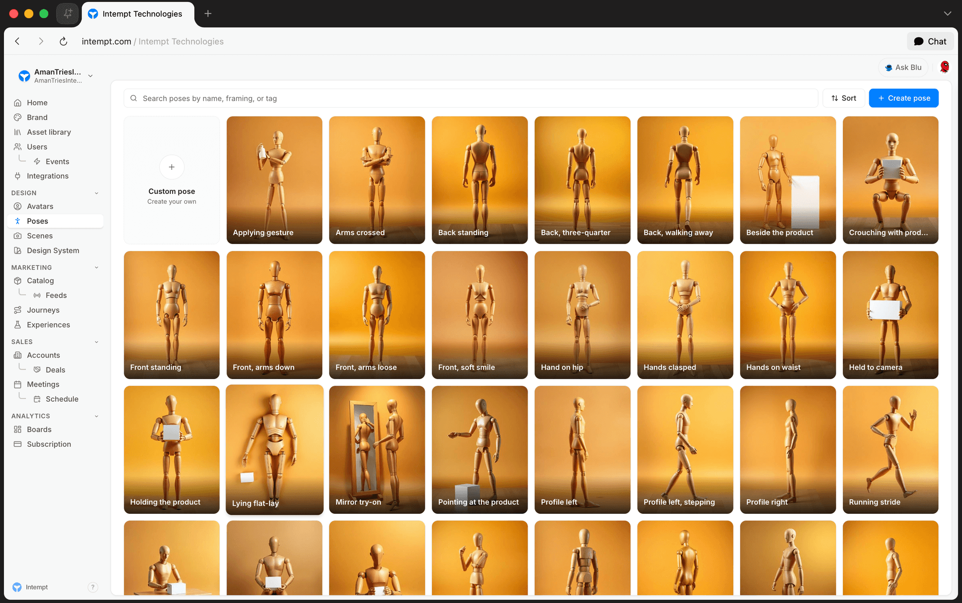
Task: Collapse the SALES section
Action: point(97,342)
